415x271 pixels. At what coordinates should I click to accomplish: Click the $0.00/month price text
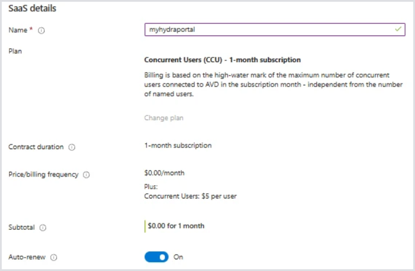[164, 173]
